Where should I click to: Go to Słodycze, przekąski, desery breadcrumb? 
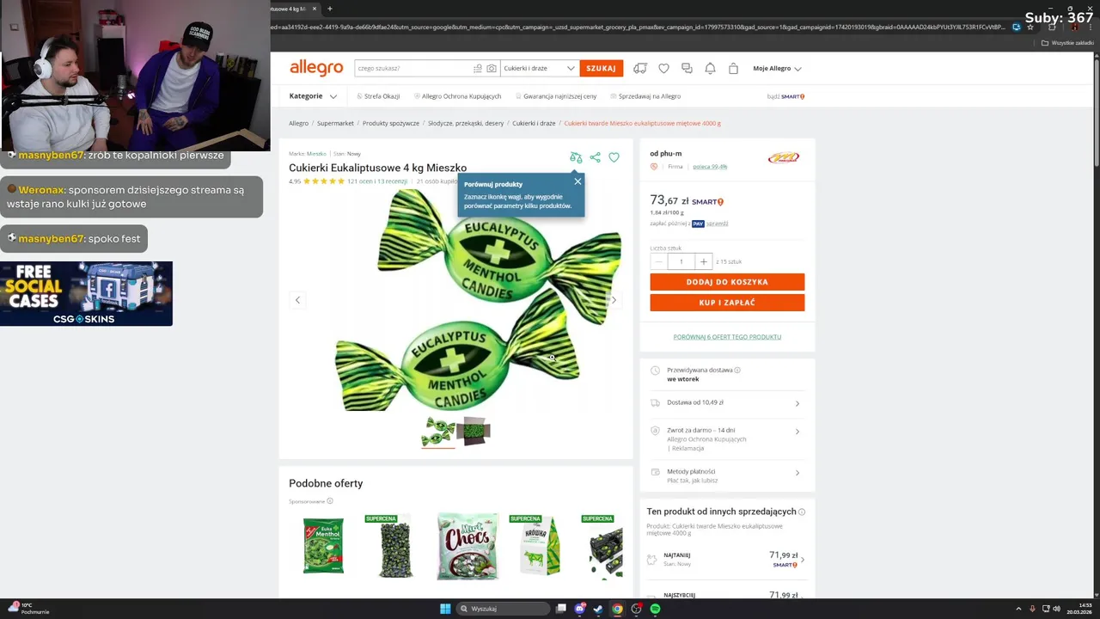pos(466,123)
